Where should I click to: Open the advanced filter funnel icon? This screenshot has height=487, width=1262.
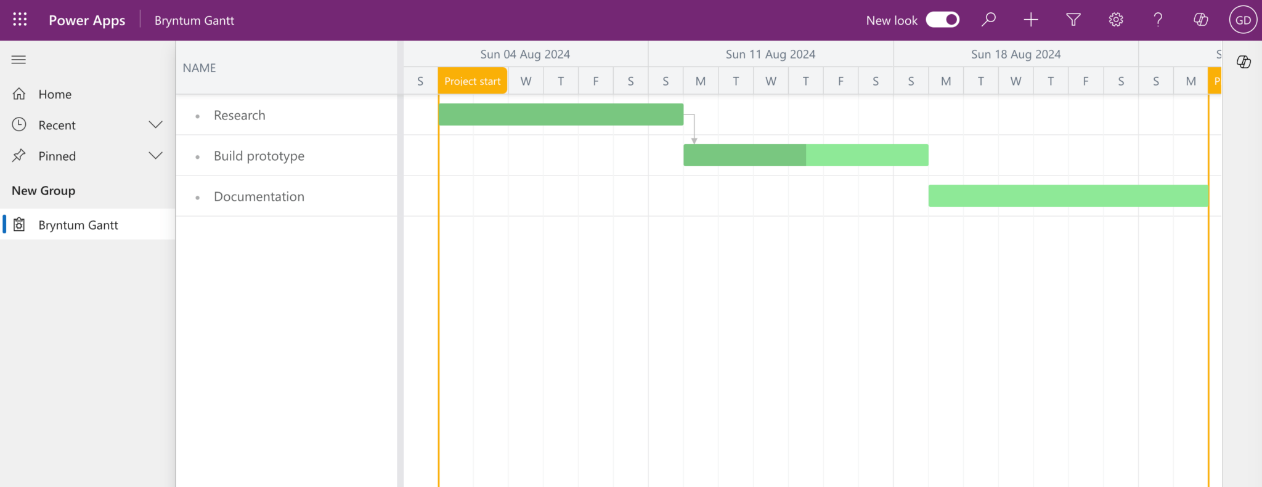coord(1073,20)
